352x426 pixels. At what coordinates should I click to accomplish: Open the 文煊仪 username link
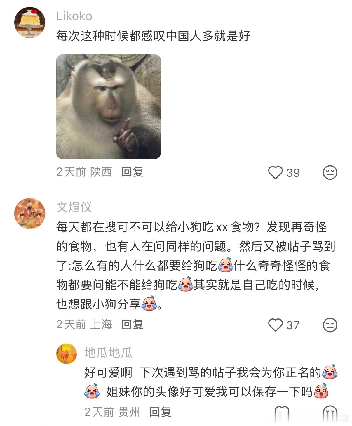point(74,207)
